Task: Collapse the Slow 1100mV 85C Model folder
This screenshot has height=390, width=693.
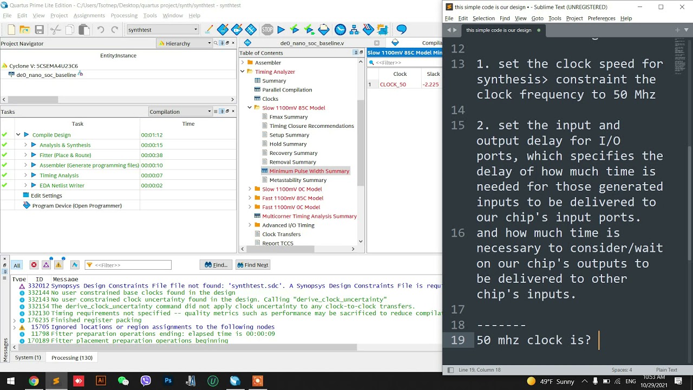Action: (250, 108)
